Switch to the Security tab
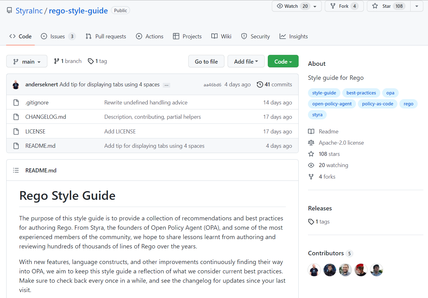Image resolution: width=428 pixels, height=298 pixels. [256, 36]
